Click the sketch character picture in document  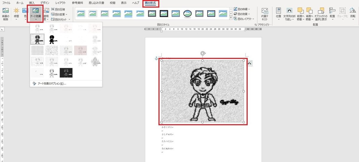pyautogui.click(x=203, y=91)
